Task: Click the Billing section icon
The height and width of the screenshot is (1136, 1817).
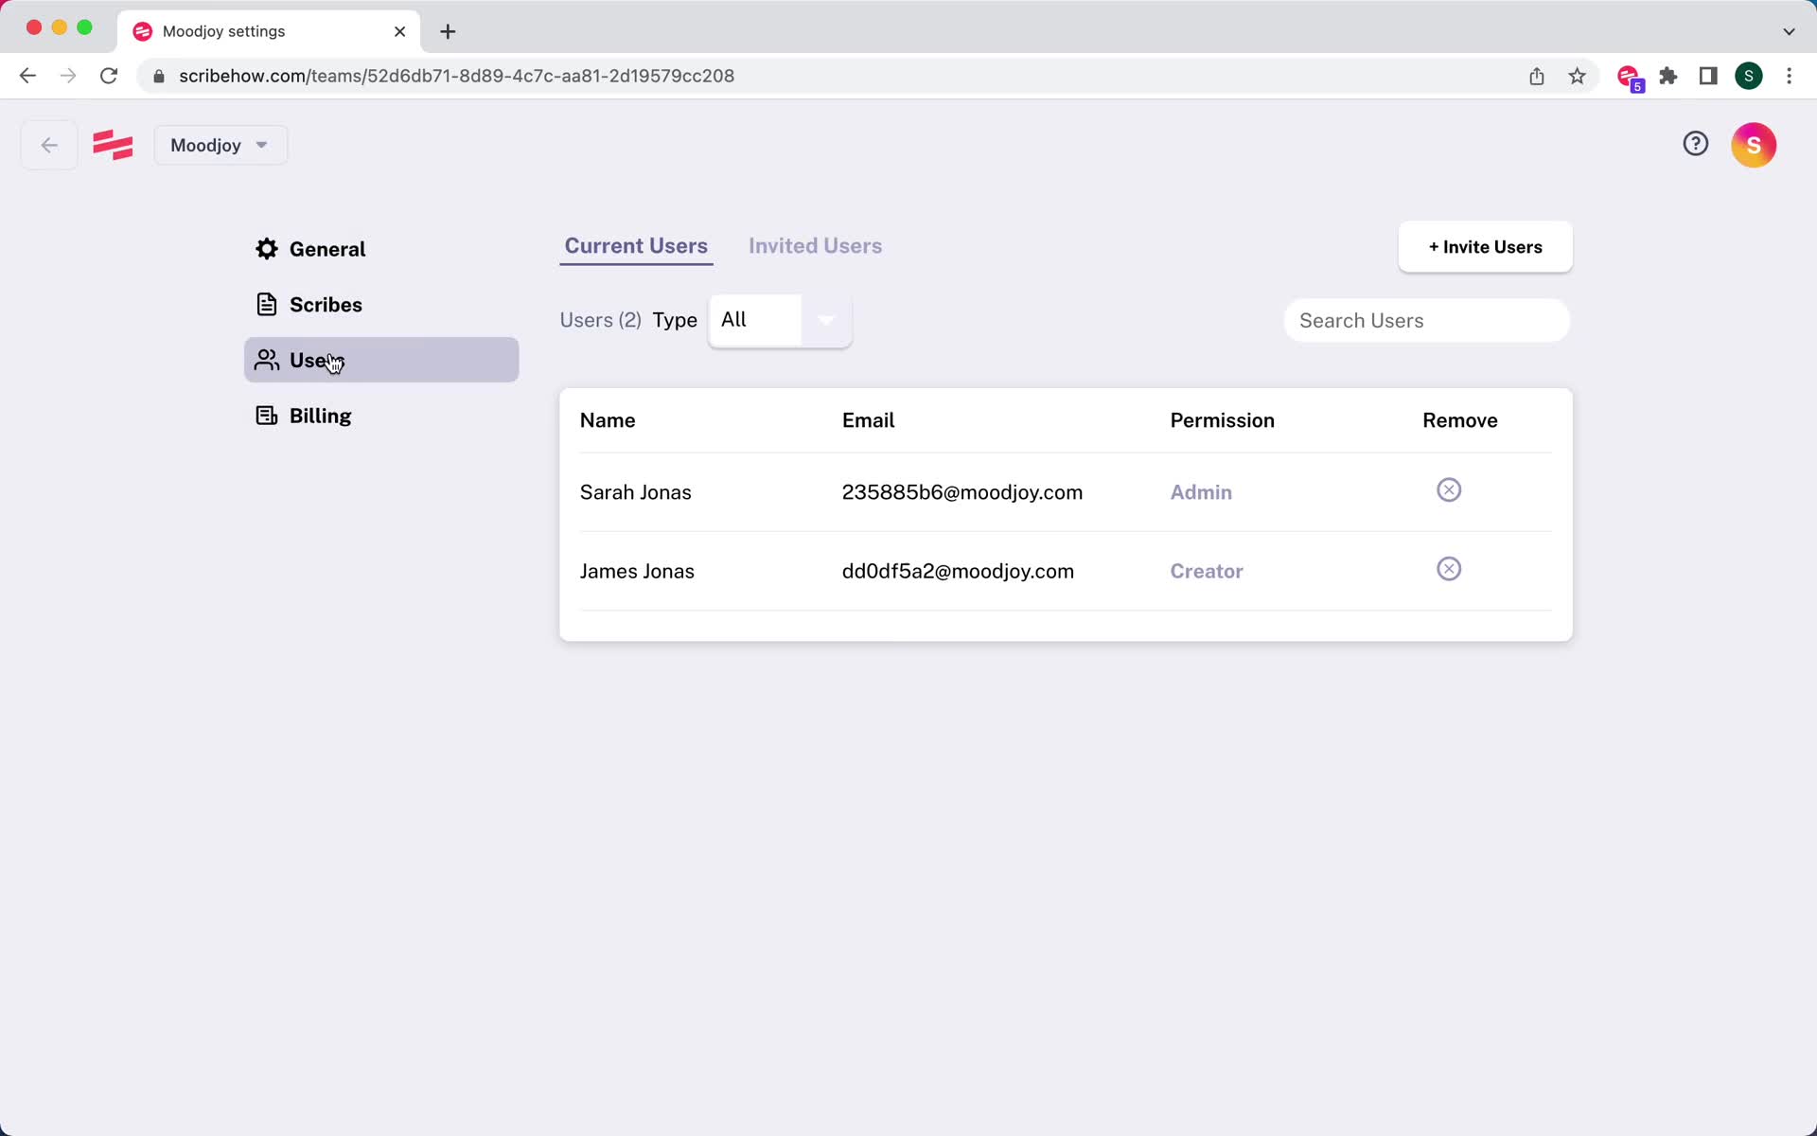Action: coord(267,415)
